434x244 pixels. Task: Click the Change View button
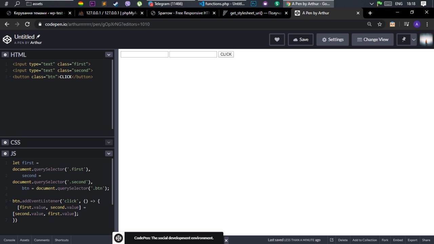[373, 39]
